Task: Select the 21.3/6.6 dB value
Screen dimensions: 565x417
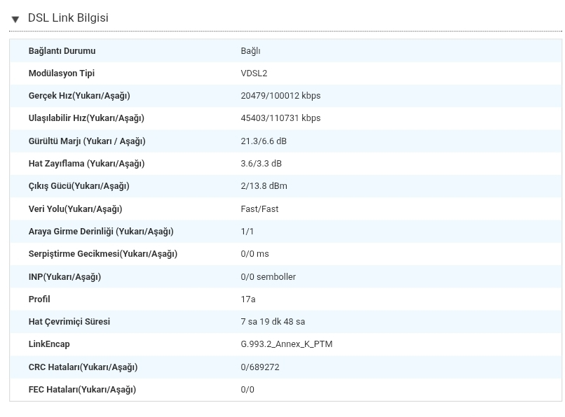Action: 264,141
